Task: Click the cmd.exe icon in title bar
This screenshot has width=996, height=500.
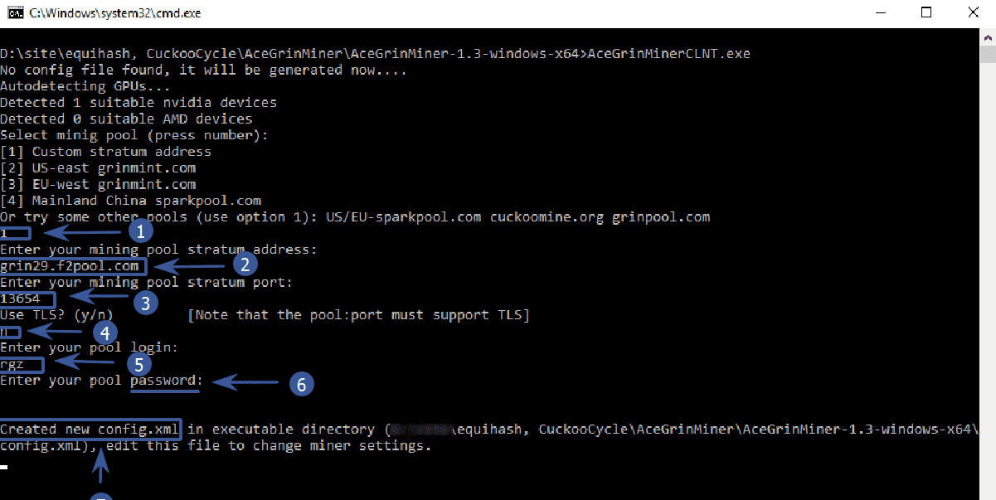Action: click(14, 12)
